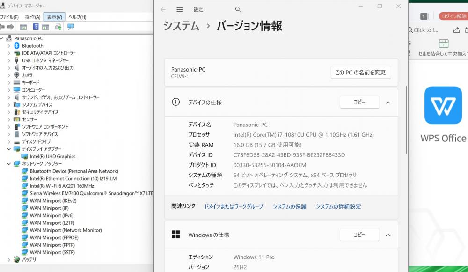
Task: Collapse the Windows の仕様 section chevron
Action: click(388, 235)
